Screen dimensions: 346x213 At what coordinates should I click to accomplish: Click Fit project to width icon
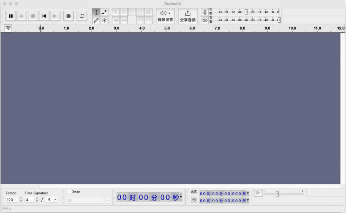140,12
